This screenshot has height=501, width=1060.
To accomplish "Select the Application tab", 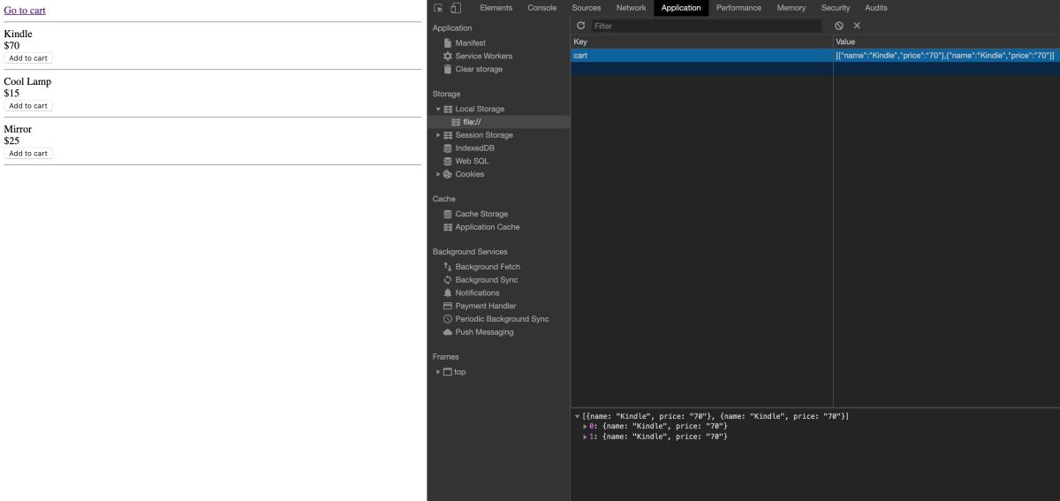I will (681, 8).
